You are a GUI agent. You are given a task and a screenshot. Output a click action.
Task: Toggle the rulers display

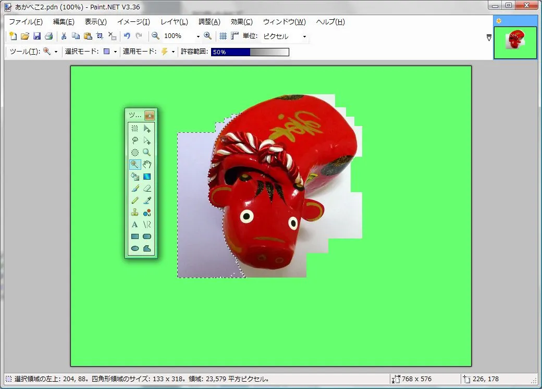coord(235,36)
